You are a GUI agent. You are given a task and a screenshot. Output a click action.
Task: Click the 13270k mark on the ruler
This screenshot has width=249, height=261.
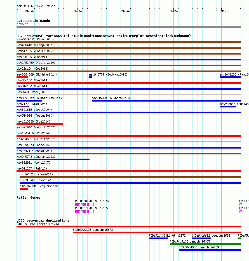pos(125,11)
